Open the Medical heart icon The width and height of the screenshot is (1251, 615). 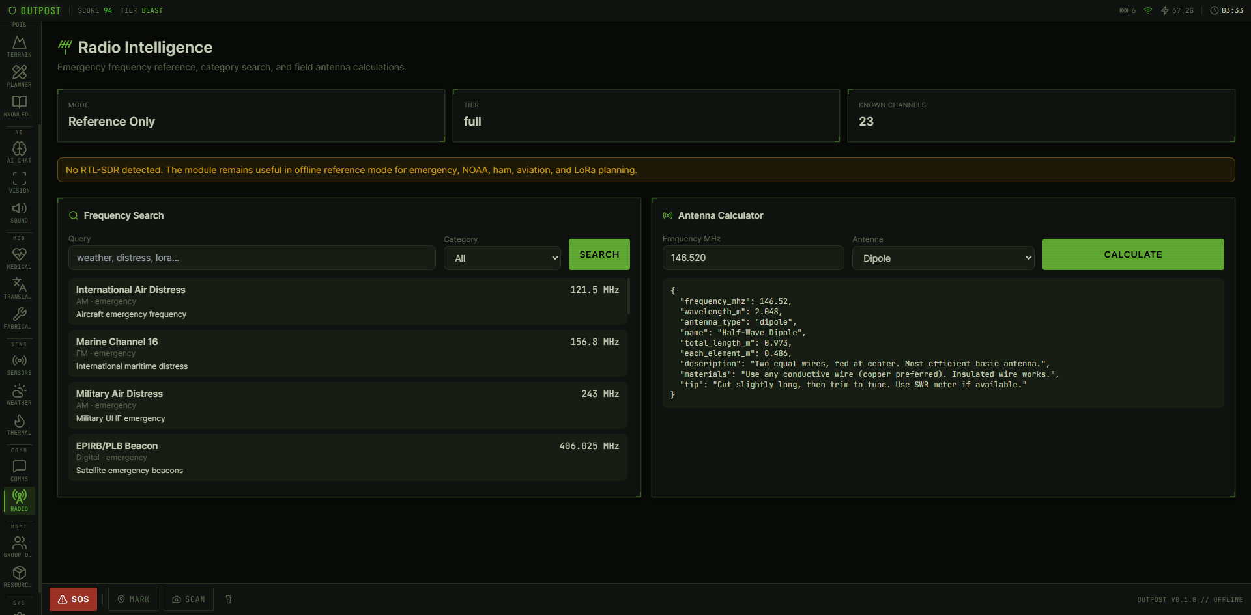pos(20,258)
